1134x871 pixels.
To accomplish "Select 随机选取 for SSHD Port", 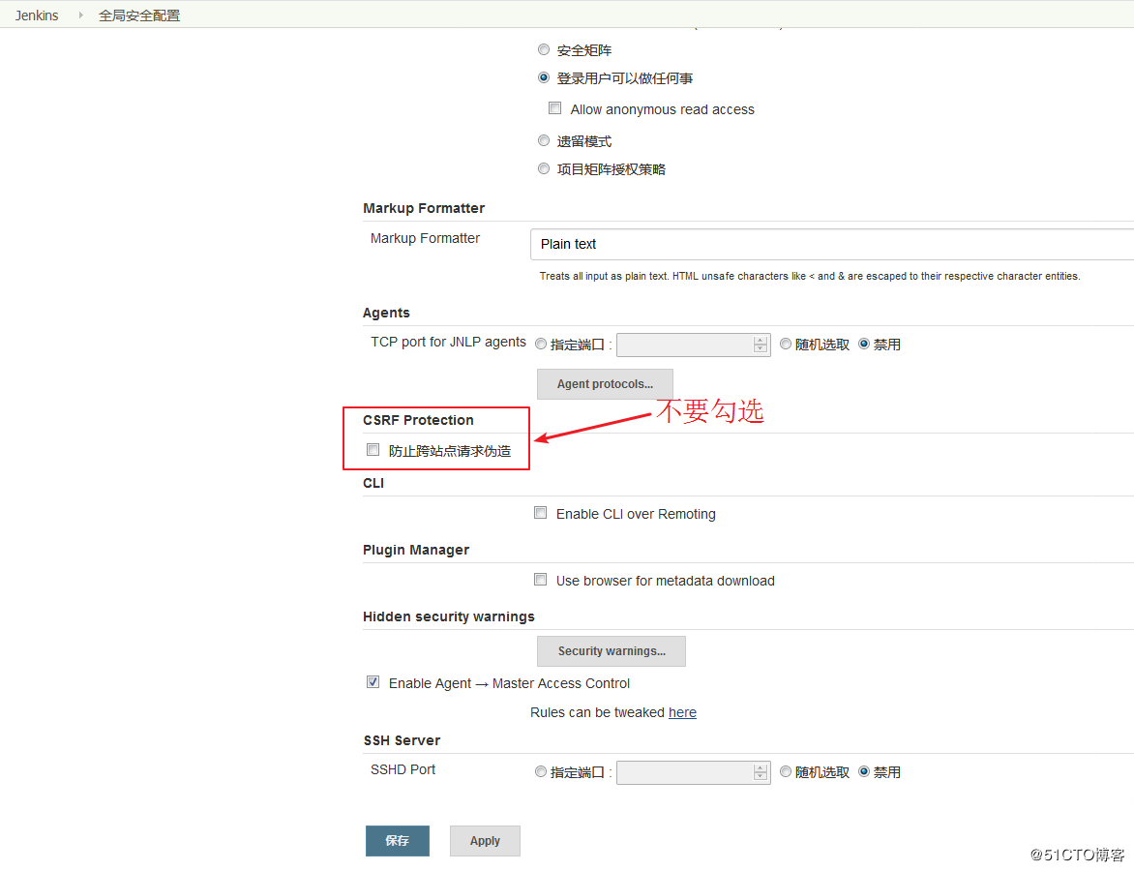I will [x=786, y=772].
